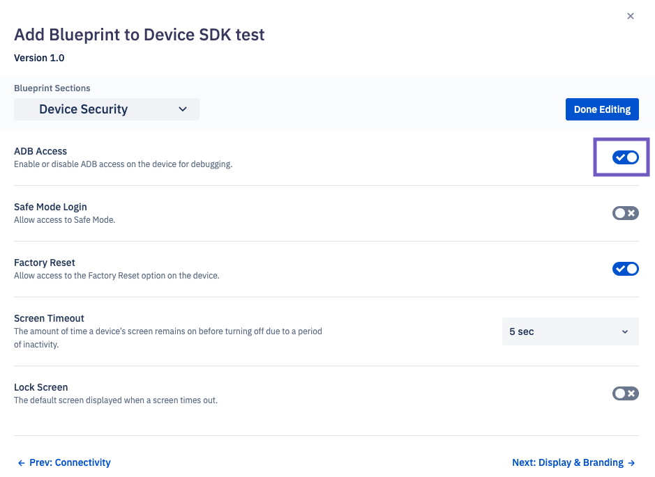Turn off the Factory Reset toggle
The image size is (655, 477).
point(625,269)
